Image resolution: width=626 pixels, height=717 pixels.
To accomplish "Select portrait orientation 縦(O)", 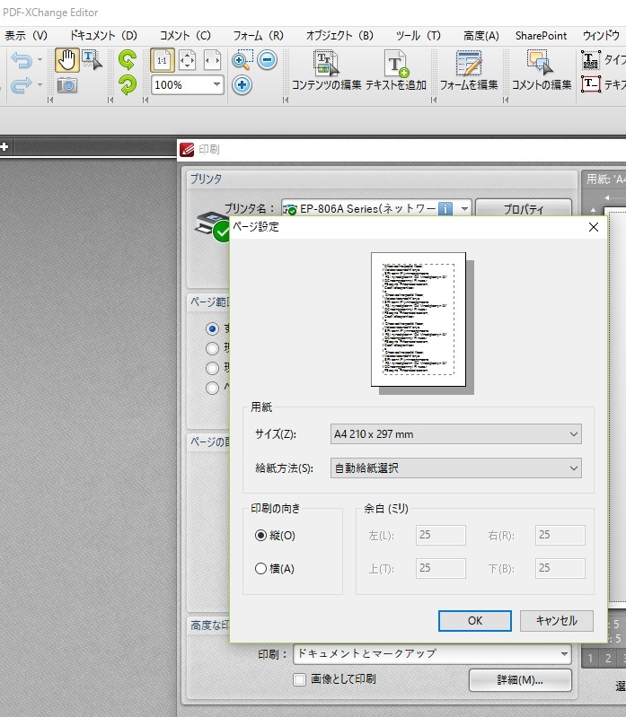I will pos(261,535).
